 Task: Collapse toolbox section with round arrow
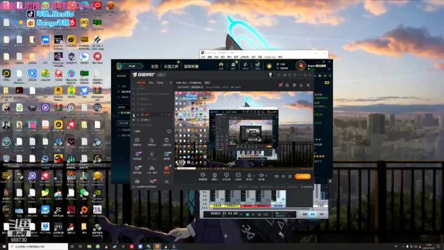coord(169,131)
